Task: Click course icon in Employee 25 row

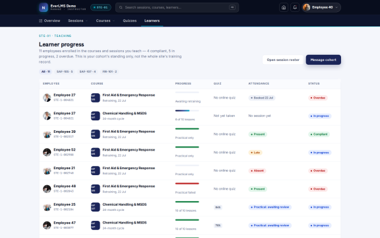Action: click(x=95, y=207)
